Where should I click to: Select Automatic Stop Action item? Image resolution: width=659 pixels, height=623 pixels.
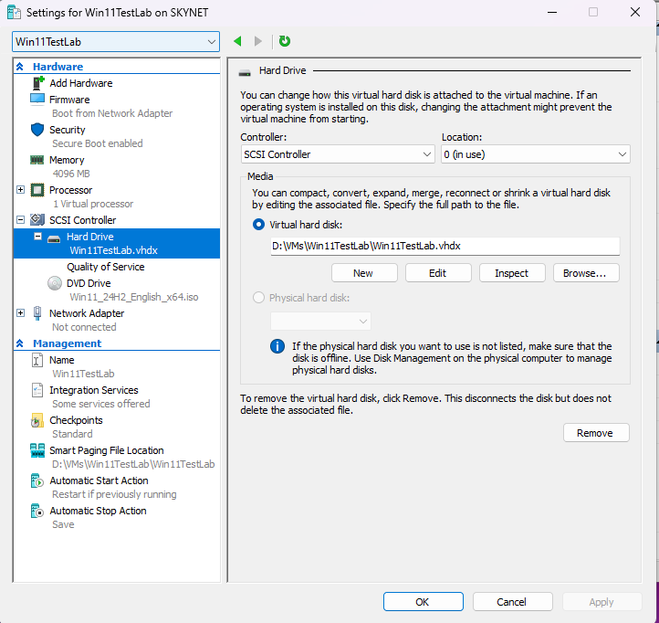coord(98,511)
